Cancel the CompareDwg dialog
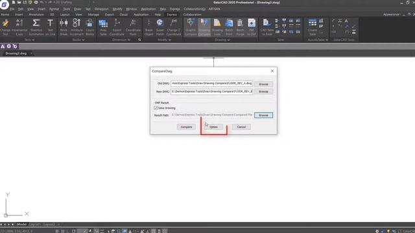This screenshot has width=415, height=233. (x=241, y=127)
